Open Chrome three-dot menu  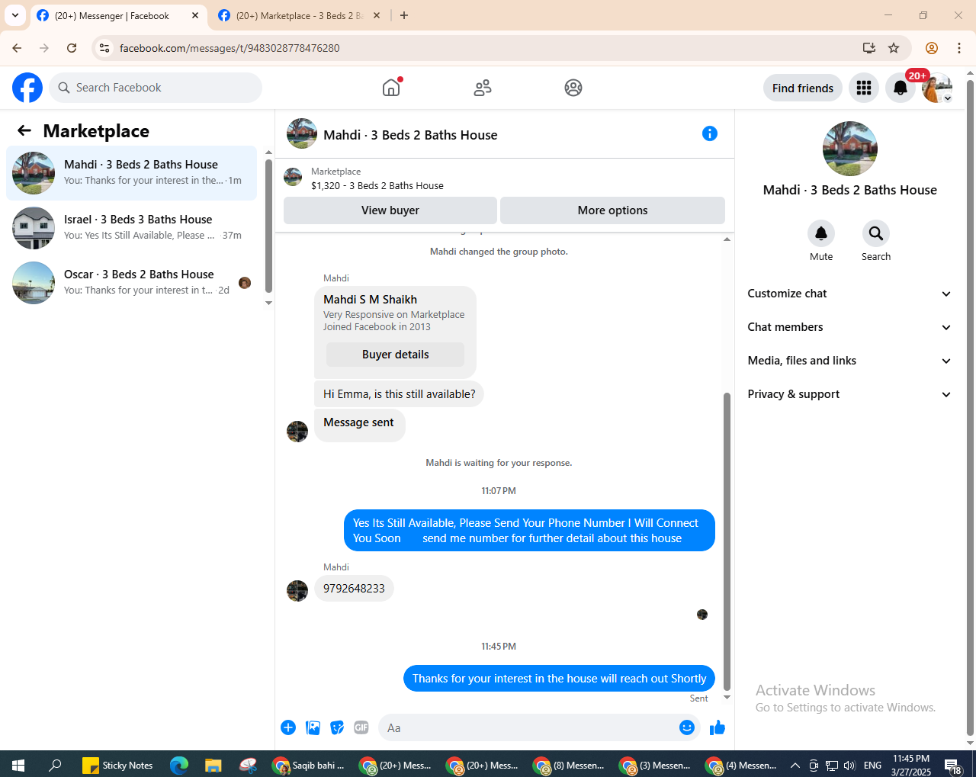(x=959, y=48)
